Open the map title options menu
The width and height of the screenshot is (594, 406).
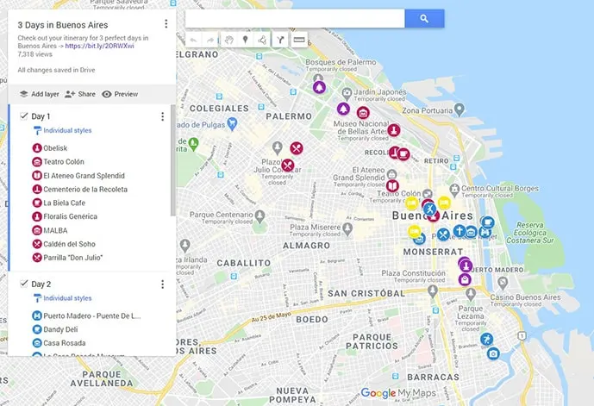click(166, 24)
